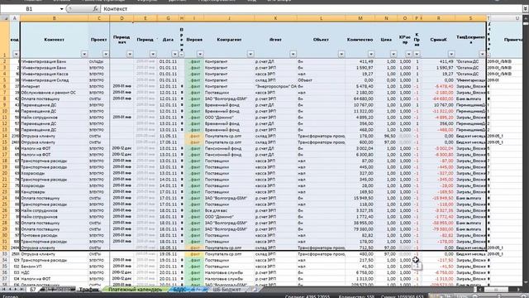The width and height of the screenshot is (529, 298).
Task: Switch to the Б7 sheet tab
Action: [33, 290]
